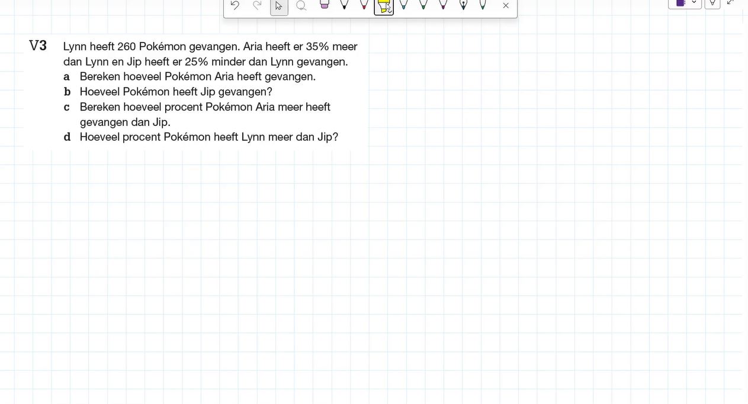The width and height of the screenshot is (748, 404).
Task: Select the teal blue pen
Action: [x=403, y=5]
